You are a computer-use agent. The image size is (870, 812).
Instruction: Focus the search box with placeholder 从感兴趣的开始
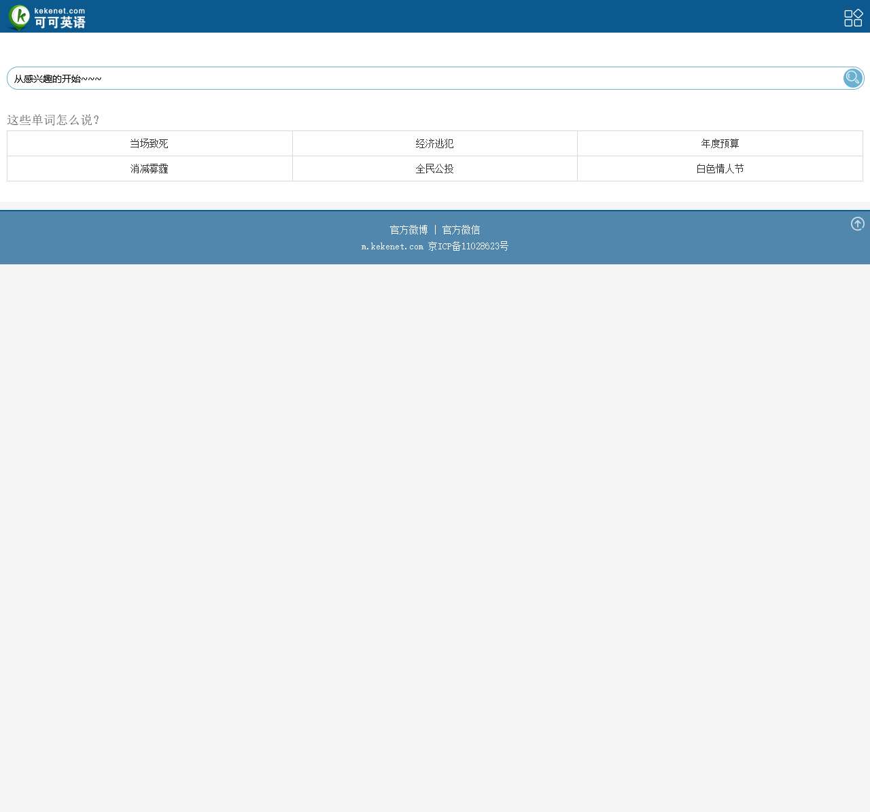coord(421,79)
